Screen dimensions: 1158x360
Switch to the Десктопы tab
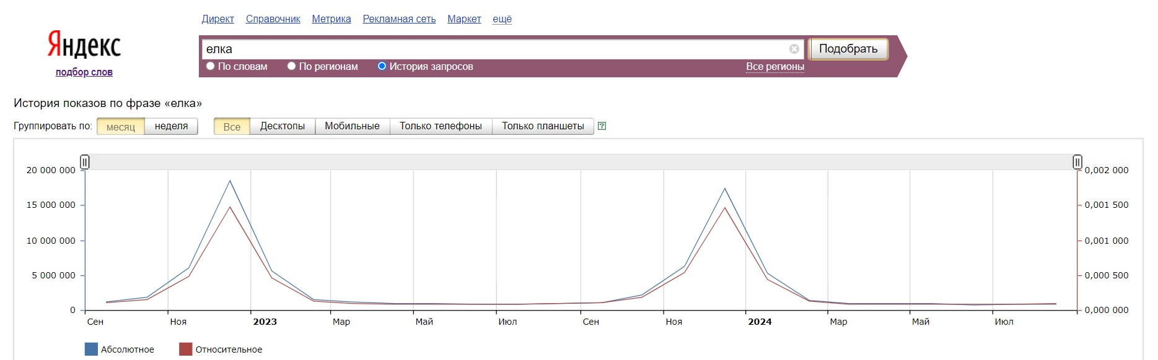tap(283, 126)
